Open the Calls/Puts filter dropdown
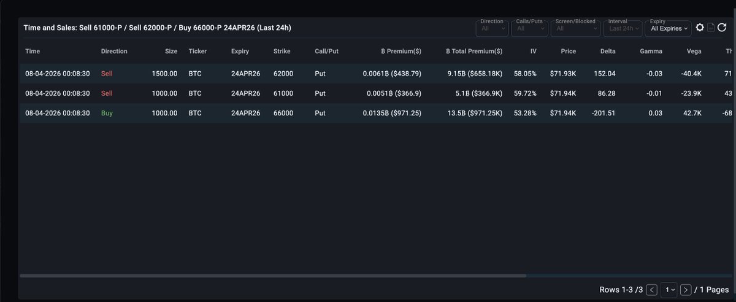This screenshot has width=736, height=302. (529, 28)
